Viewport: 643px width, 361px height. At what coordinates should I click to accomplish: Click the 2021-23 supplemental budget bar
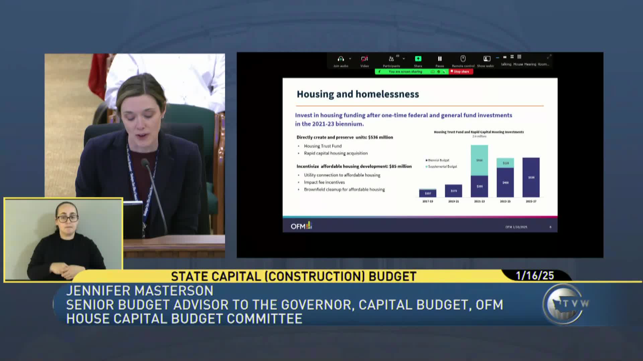pos(479,160)
